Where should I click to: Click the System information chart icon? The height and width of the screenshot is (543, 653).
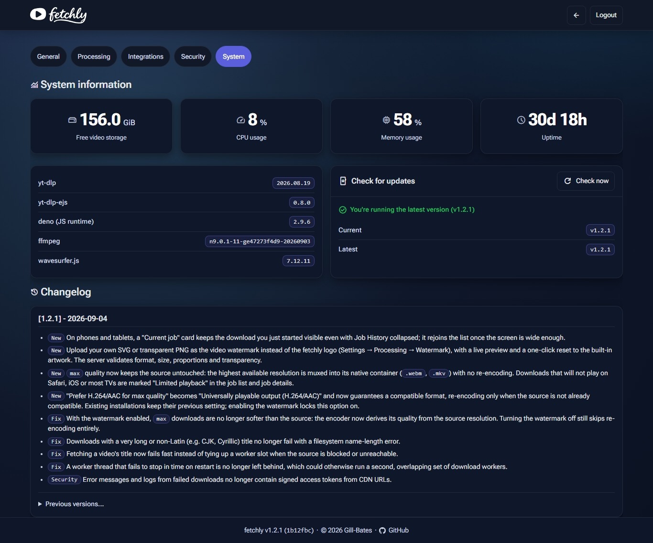click(34, 85)
